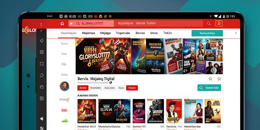The width and height of the screenshot is (260, 130).
Task: Select the empty square icon in the dark sidebar
Action: [x=42, y=64]
